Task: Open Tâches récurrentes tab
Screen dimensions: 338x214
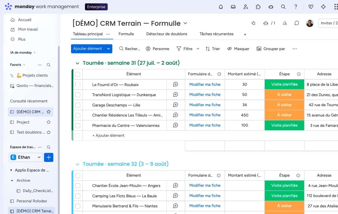Action: 216,34
